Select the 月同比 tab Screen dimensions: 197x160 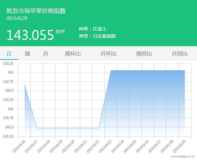tap(180, 54)
